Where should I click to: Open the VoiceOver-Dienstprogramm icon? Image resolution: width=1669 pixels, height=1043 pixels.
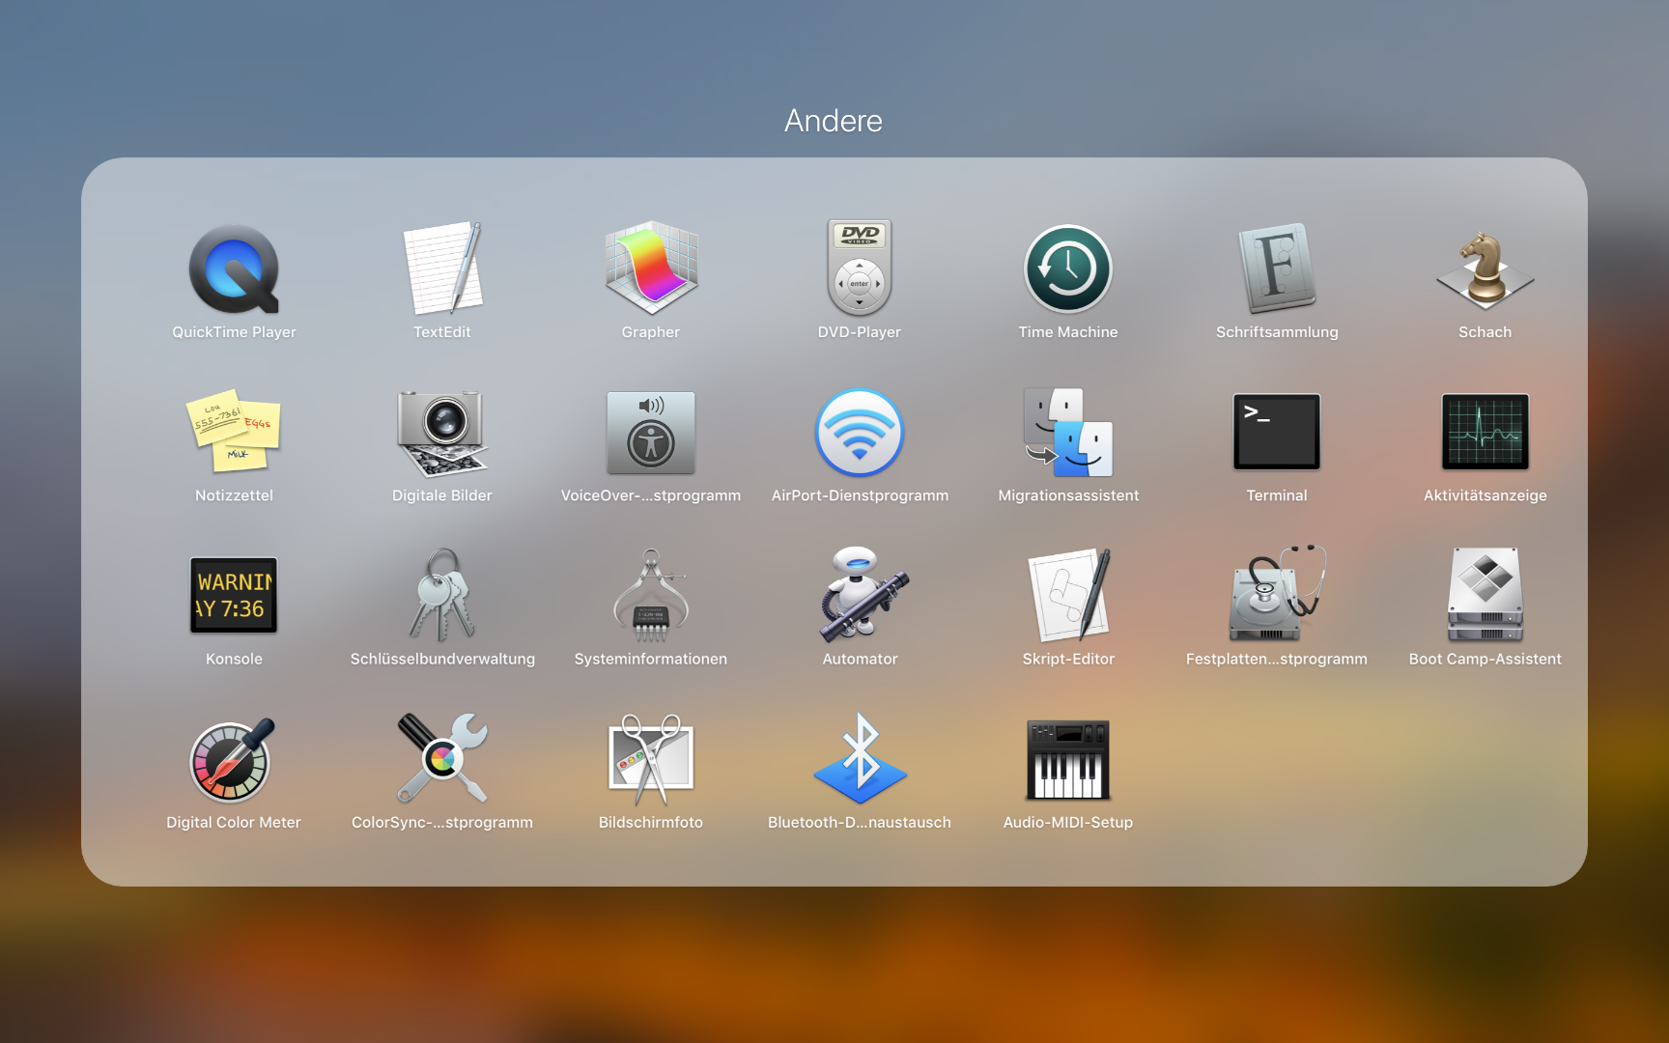(651, 433)
